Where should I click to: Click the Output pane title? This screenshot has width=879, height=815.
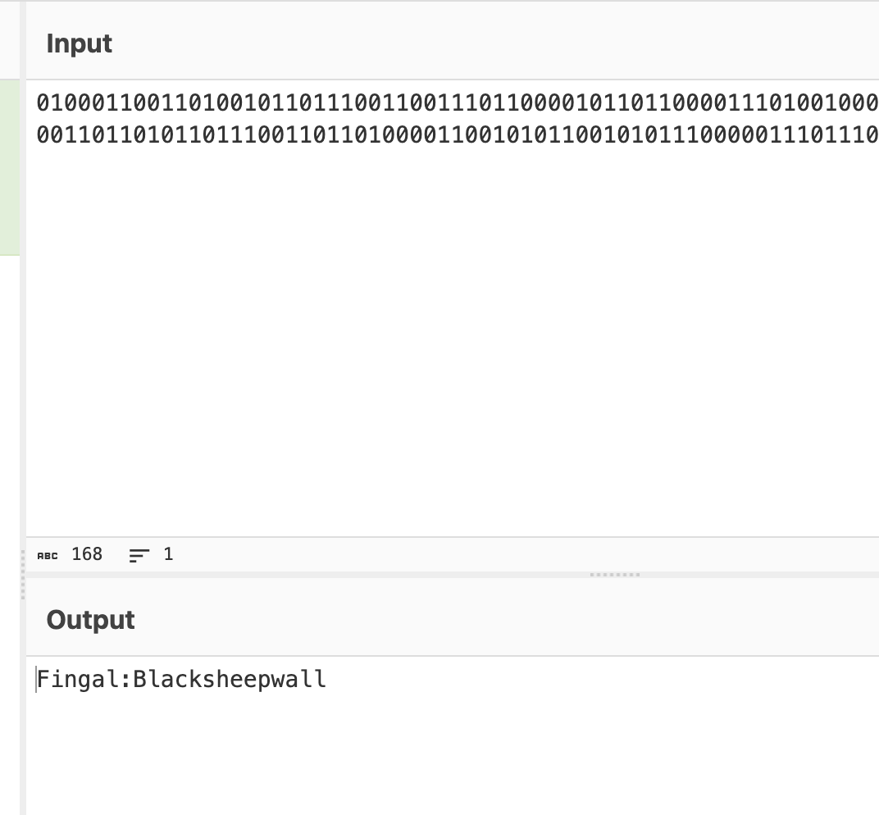90,619
